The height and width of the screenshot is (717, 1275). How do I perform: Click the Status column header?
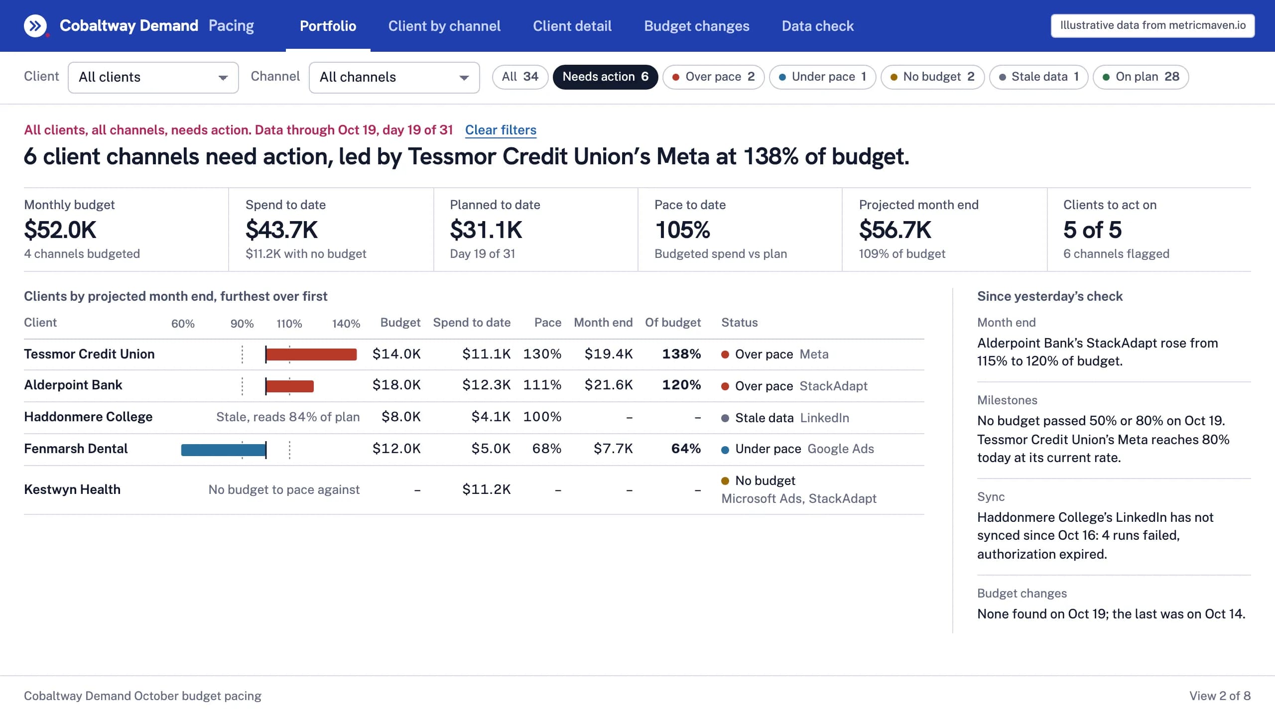pyautogui.click(x=740, y=323)
